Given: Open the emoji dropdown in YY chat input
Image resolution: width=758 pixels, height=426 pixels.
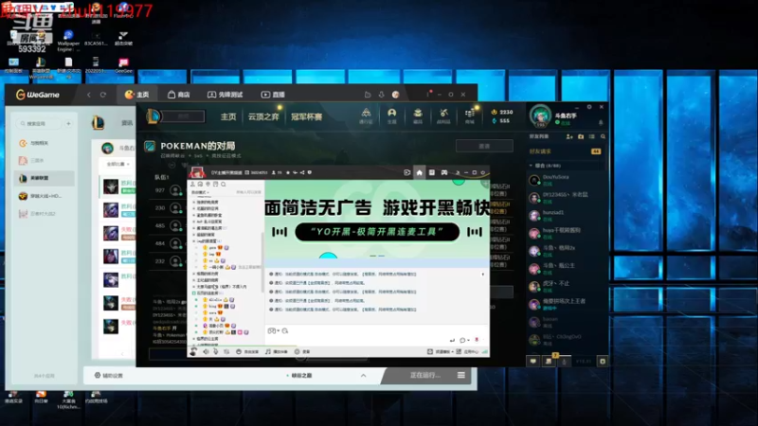Looking at the screenshot, I should coord(274,330).
